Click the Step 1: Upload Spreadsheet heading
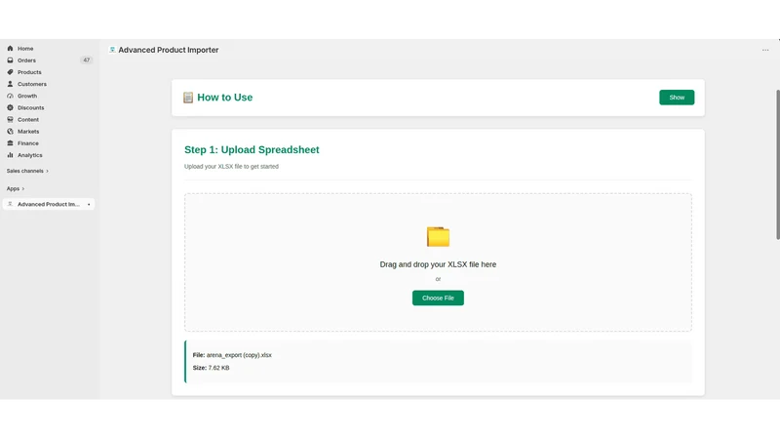Image resolution: width=780 pixels, height=439 pixels. click(x=252, y=150)
